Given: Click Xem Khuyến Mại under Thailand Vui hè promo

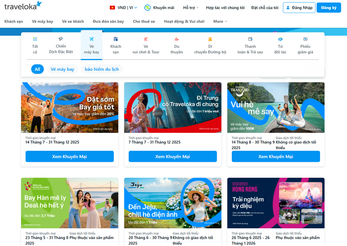Looking at the screenshot, I should pyautogui.click(x=276, y=156).
